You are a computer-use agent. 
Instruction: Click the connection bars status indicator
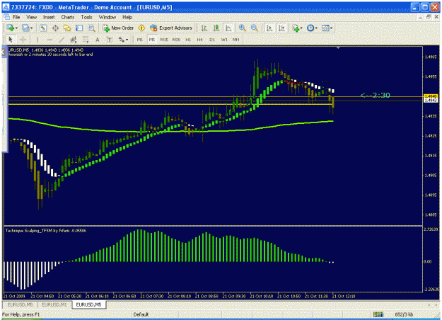[378, 314]
